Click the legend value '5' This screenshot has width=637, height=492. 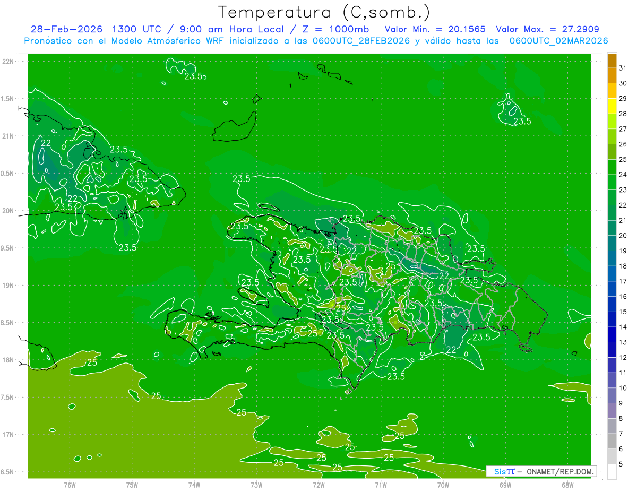coord(621,464)
